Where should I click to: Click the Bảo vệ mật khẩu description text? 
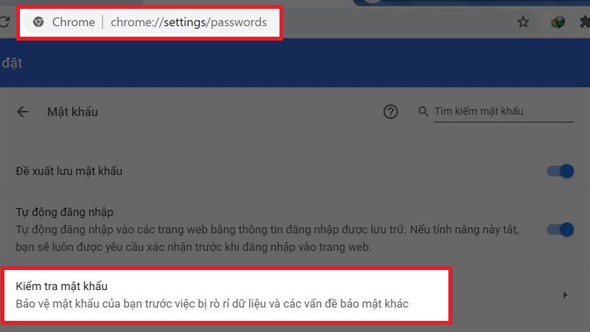[x=212, y=304]
